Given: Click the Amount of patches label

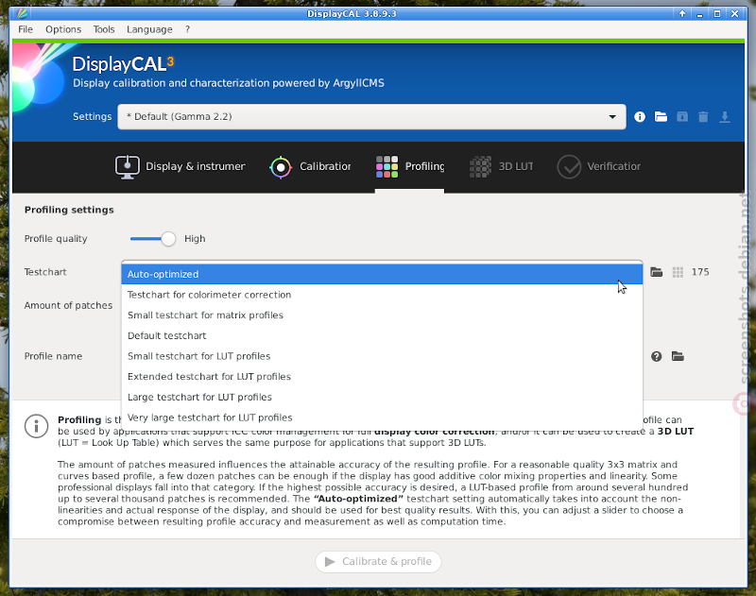Looking at the screenshot, I should click(68, 305).
